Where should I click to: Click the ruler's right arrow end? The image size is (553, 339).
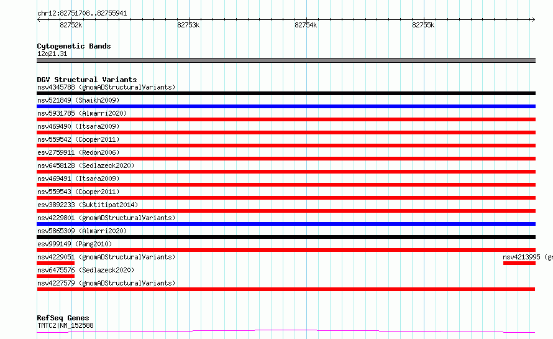[x=533, y=19]
